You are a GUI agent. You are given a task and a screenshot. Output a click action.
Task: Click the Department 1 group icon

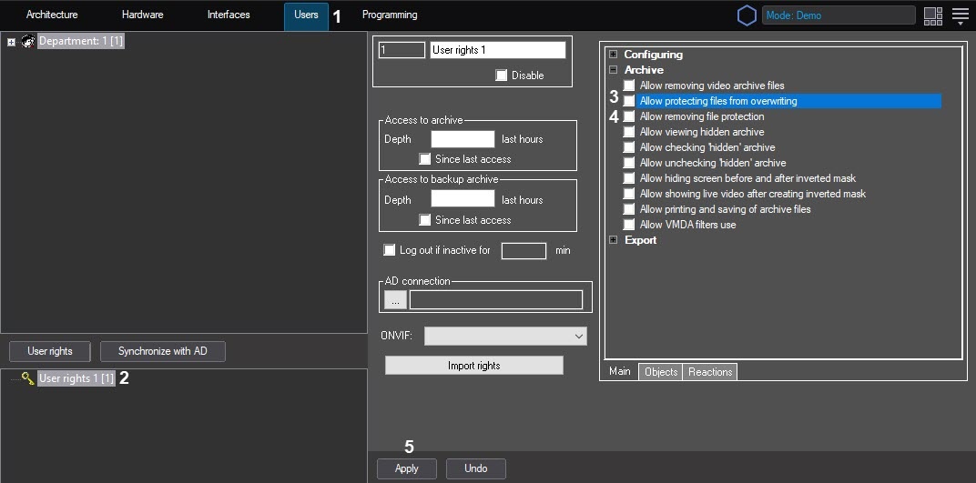coord(28,42)
